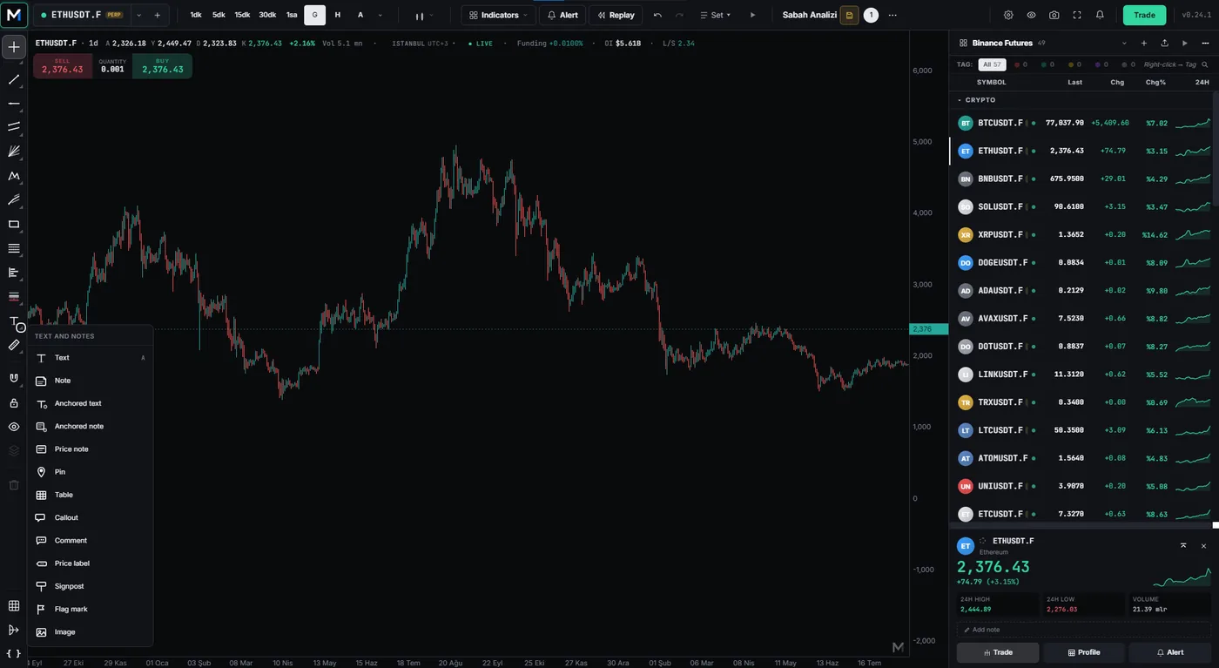This screenshot has height=668, width=1219.
Task: Click the green BUY 2,376.43 button
Action: (163, 66)
